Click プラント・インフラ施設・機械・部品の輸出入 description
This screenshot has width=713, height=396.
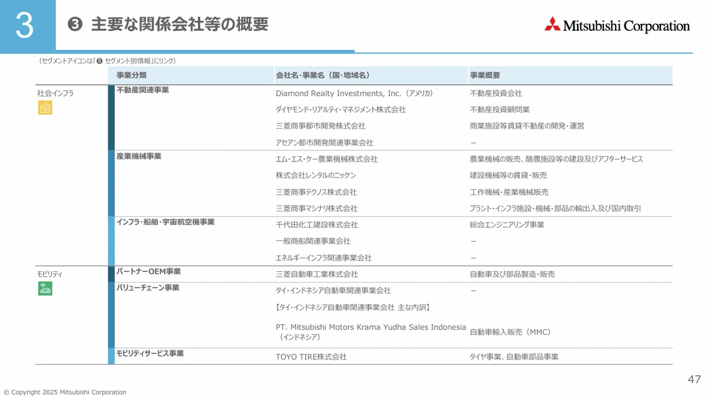pyautogui.click(x=556, y=208)
